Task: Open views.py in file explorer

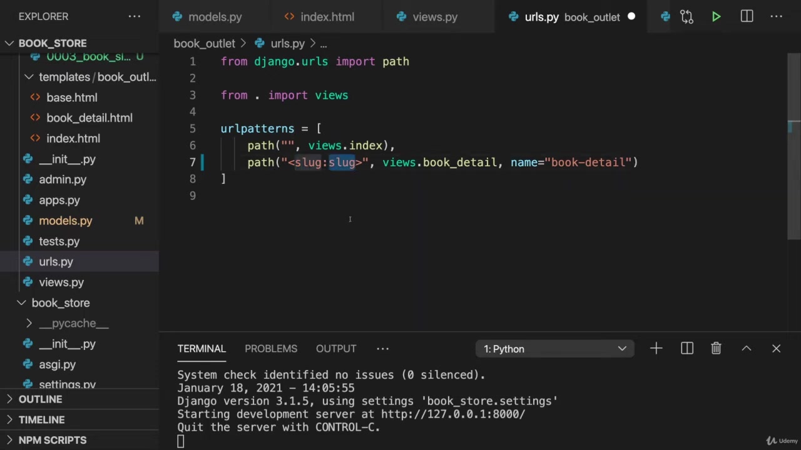Action: (61, 282)
